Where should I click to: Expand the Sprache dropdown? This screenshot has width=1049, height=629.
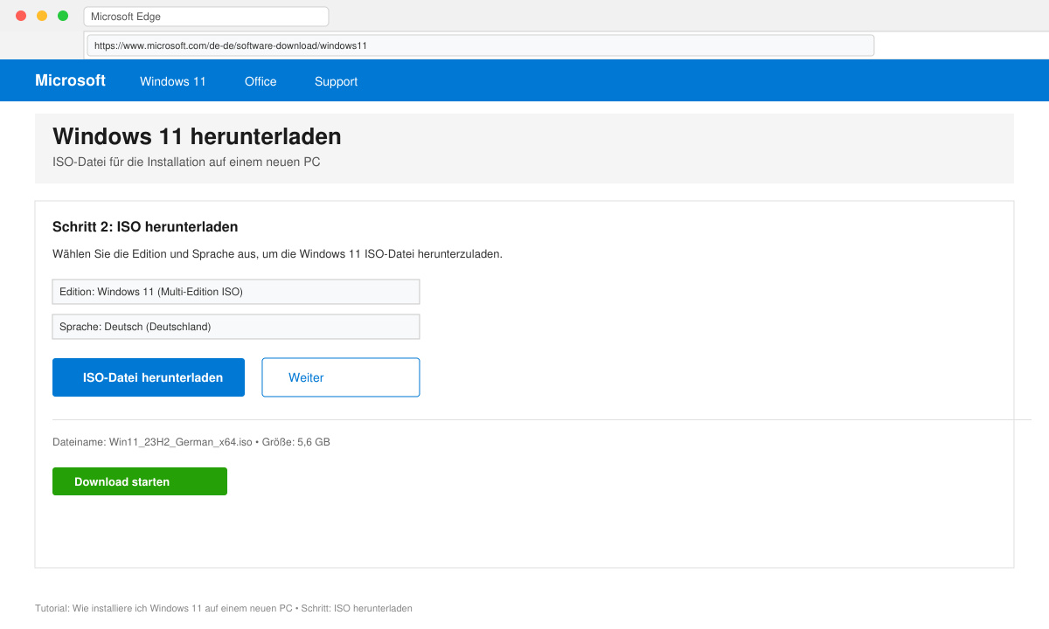[x=236, y=327]
